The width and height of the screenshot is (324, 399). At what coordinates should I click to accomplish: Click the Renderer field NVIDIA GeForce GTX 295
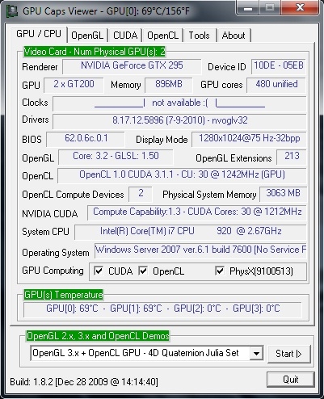[132, 66]
